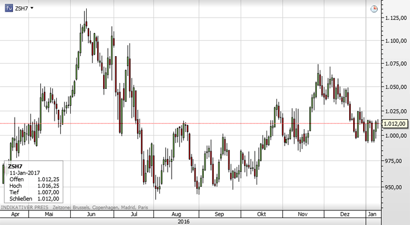The height and width of the screenshot is (225, 410).
Task: Open the ZSH7 symbol dropdown arrow
Action: click(32, 8)
